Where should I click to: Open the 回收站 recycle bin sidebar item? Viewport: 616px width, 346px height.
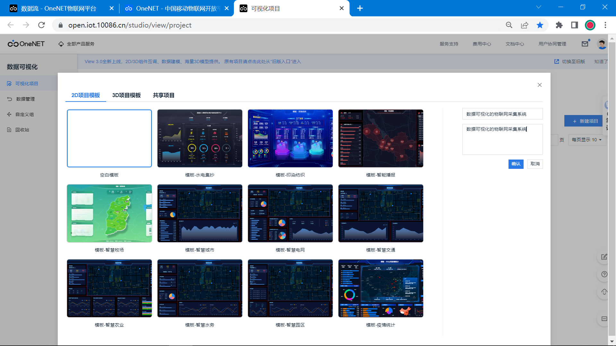click(22, 130)
